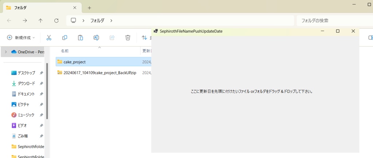
Task: Minimize the Explorer window
Action: click(354, 4)
